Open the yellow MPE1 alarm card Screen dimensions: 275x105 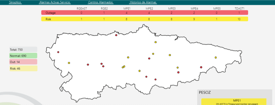click(x=234, y=102)
